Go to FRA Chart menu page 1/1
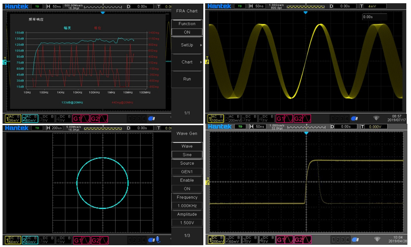Screen dimensions: 411x247 point(187,113)
